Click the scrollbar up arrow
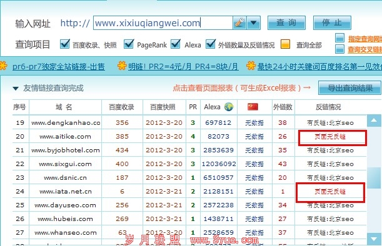 click(374, 121)
